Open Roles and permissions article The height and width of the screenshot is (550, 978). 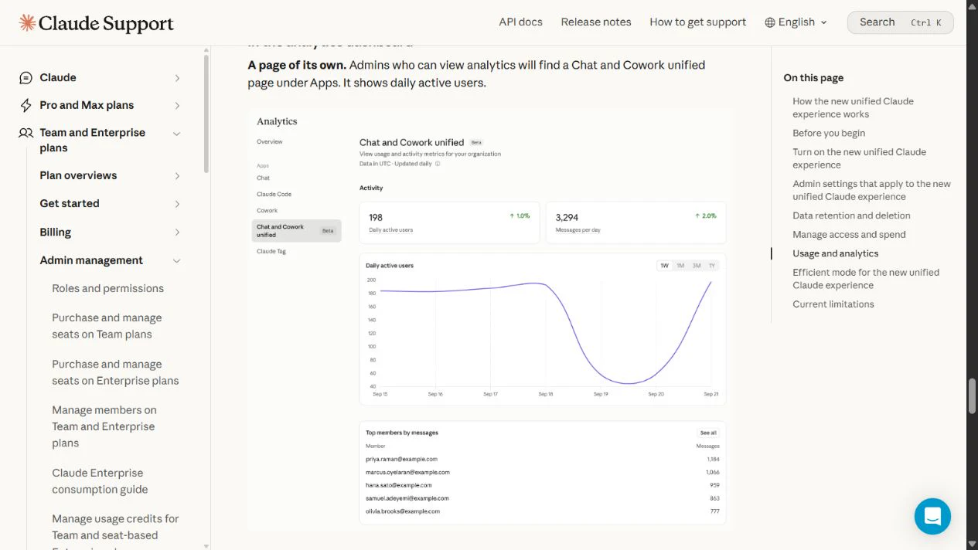tap(107, 288)
